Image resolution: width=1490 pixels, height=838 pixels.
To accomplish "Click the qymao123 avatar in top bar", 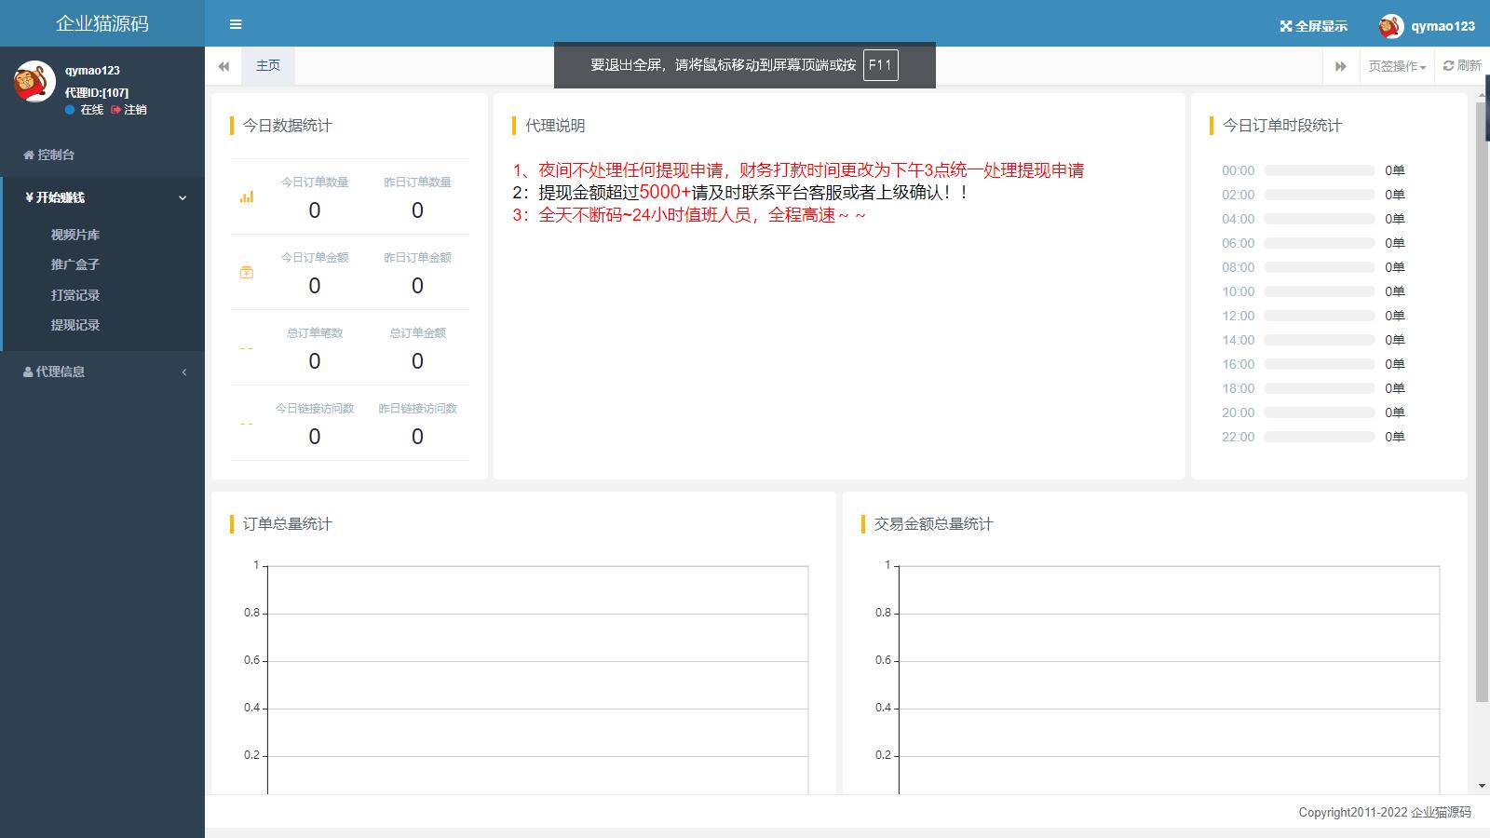I will click(1391, 26).
